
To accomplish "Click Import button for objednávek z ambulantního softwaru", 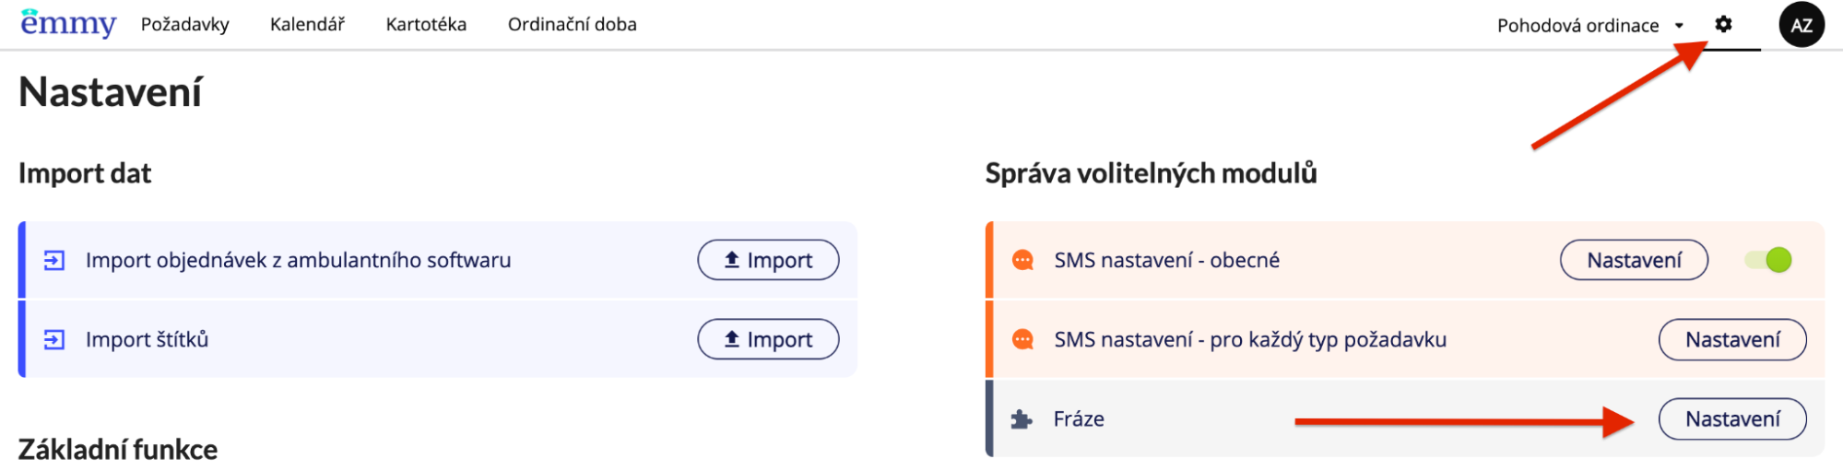I will pos(768,260).
